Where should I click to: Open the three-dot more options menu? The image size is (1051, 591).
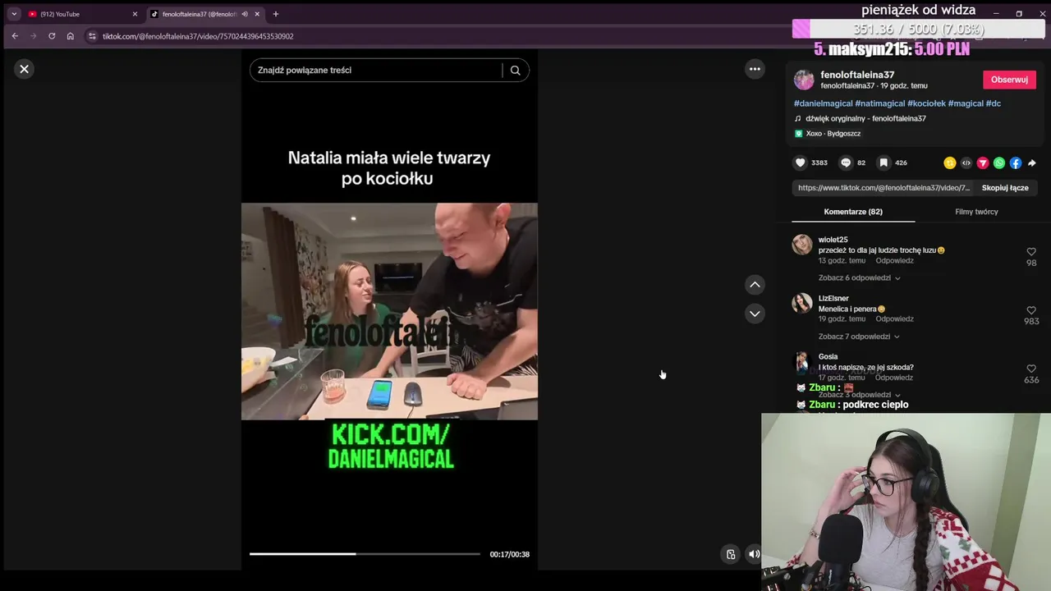pyautogui.click(x=755, y=69)
